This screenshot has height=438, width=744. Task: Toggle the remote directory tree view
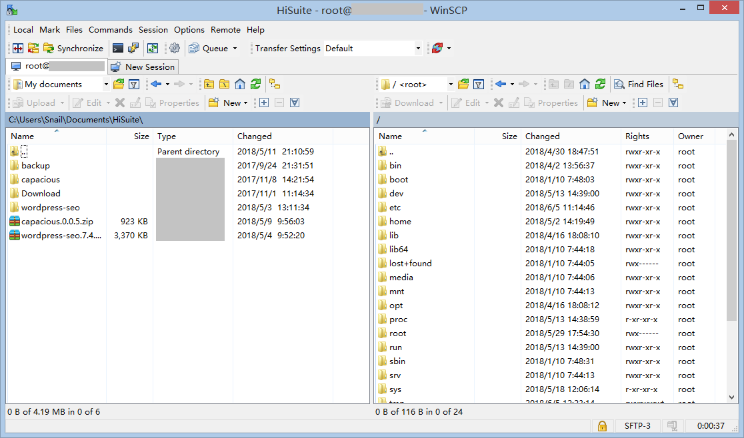coord(678,84)
